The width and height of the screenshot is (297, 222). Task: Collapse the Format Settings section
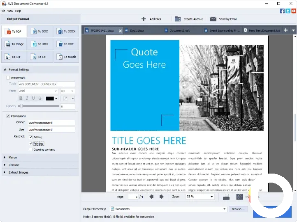point(5,69)
